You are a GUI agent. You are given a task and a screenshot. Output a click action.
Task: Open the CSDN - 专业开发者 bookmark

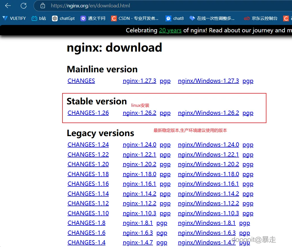click(x=135, y=18)
